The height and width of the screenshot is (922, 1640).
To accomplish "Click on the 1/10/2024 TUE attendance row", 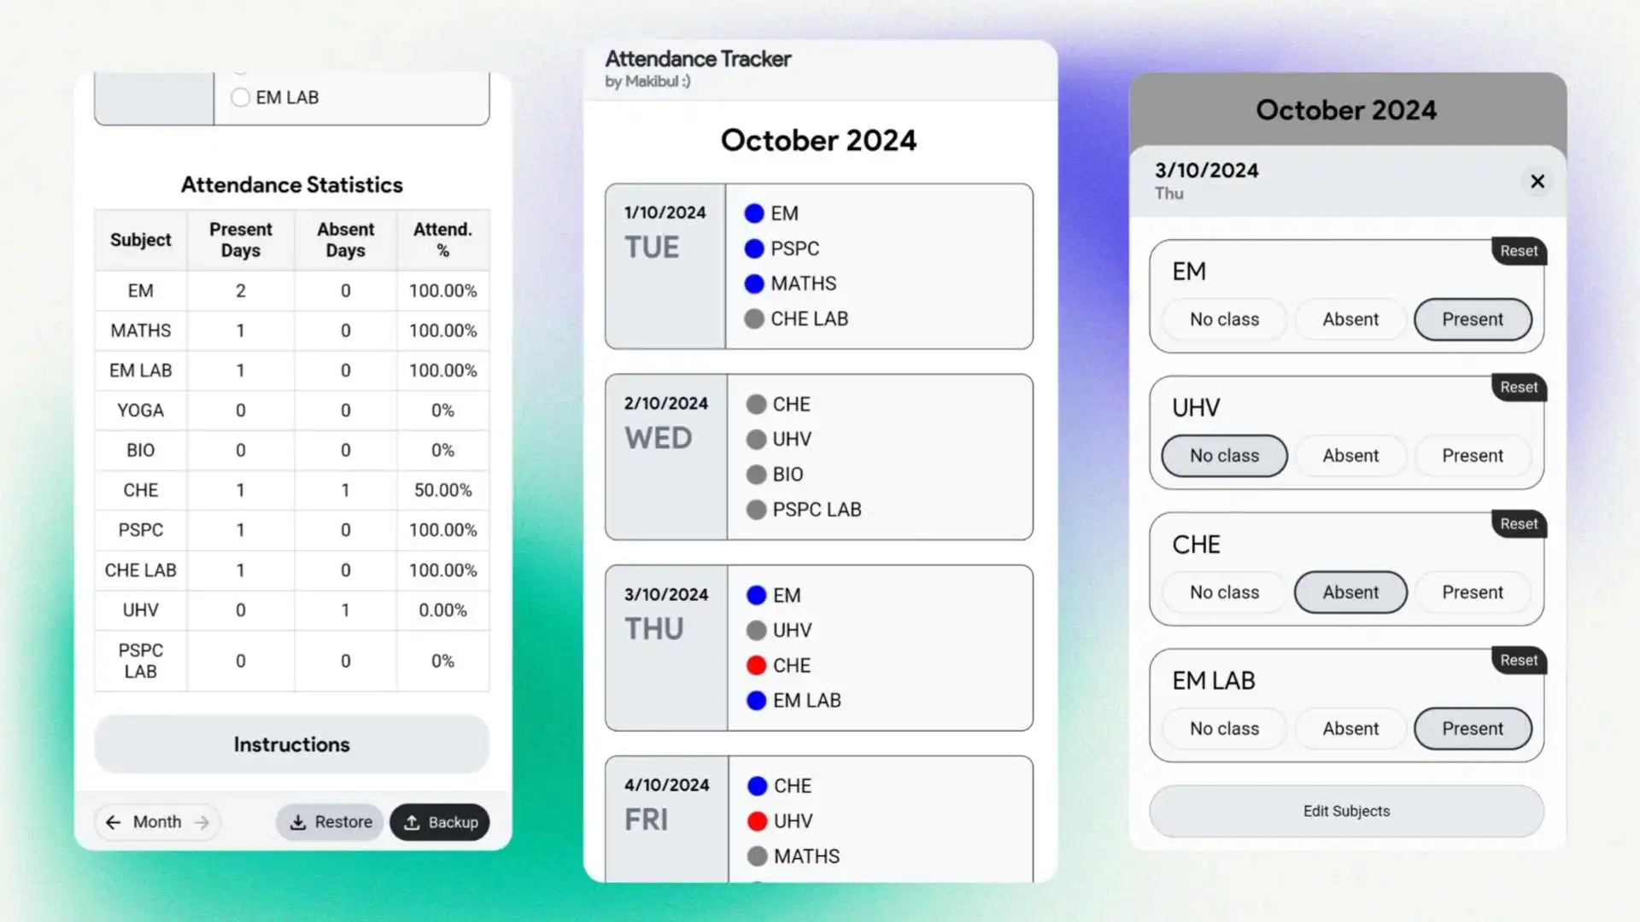I will tap(817, 266).
